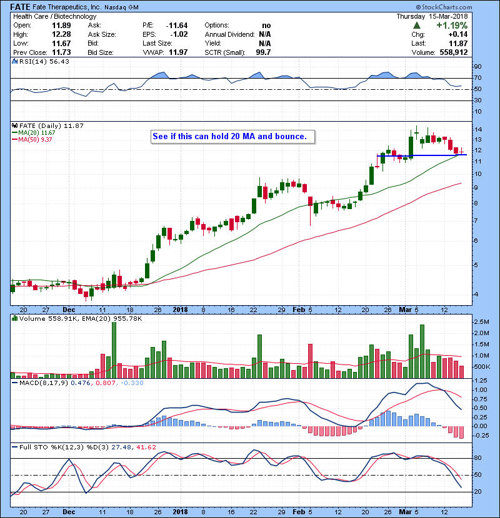Click the tall red volume bar in early February

311,361
